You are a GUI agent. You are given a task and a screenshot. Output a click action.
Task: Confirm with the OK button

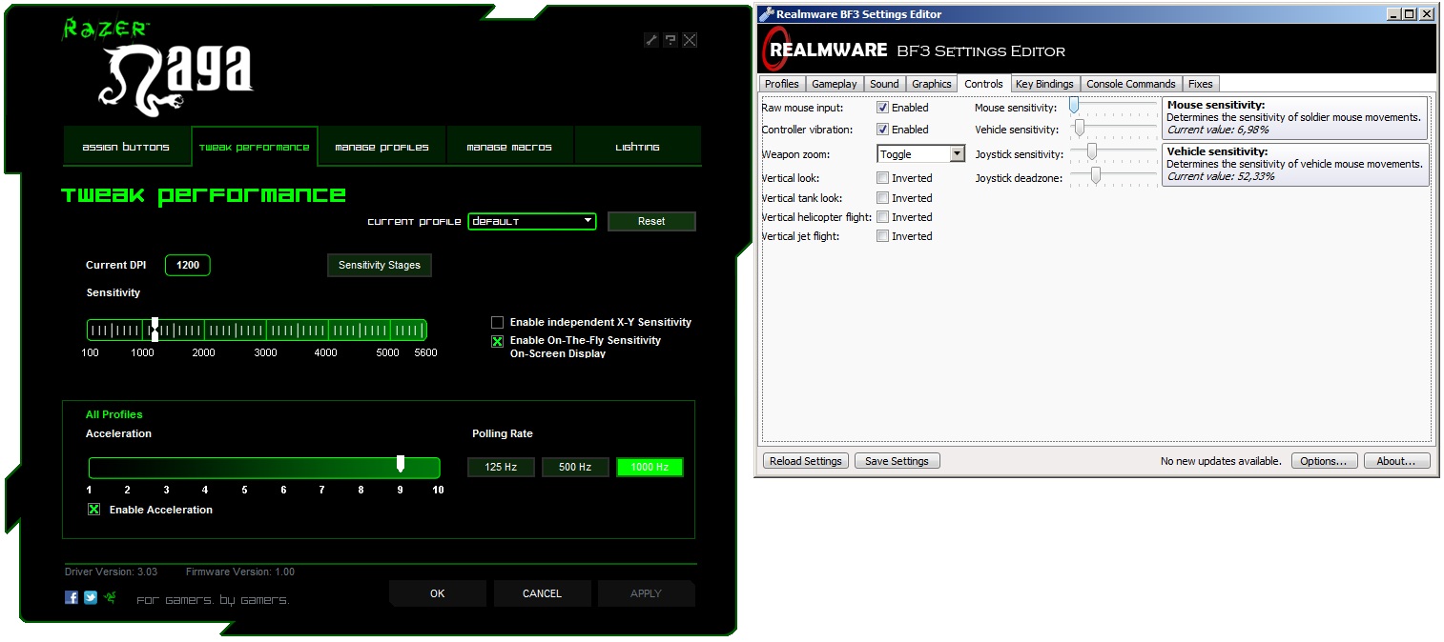point(438,593)
